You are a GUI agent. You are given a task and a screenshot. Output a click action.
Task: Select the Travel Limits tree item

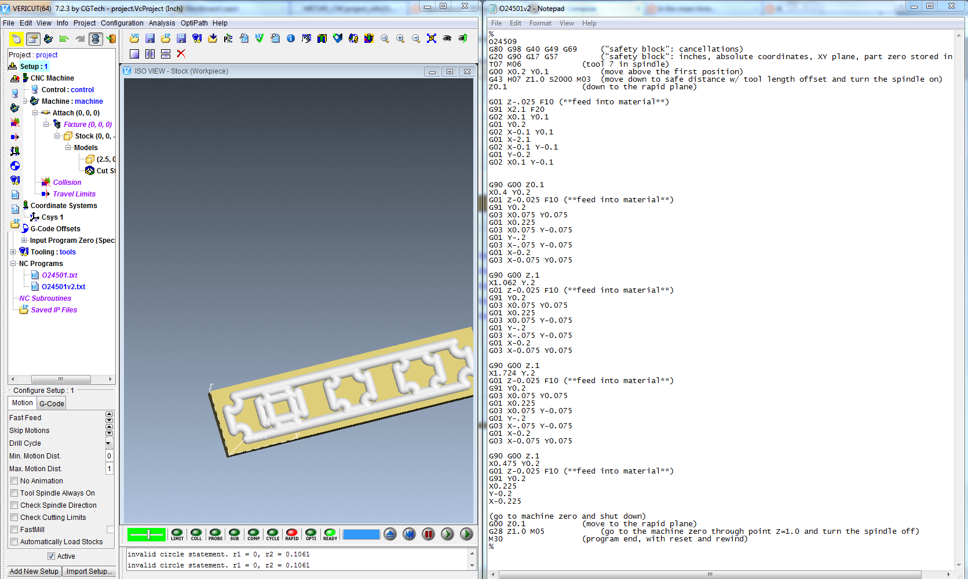pyautogui.click(x=74, y=194)
